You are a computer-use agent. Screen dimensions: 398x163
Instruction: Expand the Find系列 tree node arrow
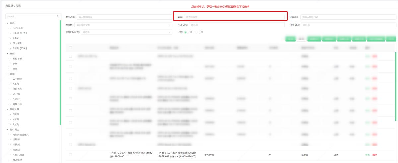(11, 43)
